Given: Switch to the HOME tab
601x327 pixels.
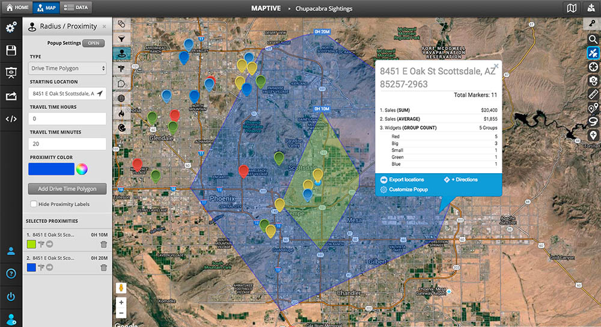Looking at the screenshot, I should (17, 8).
